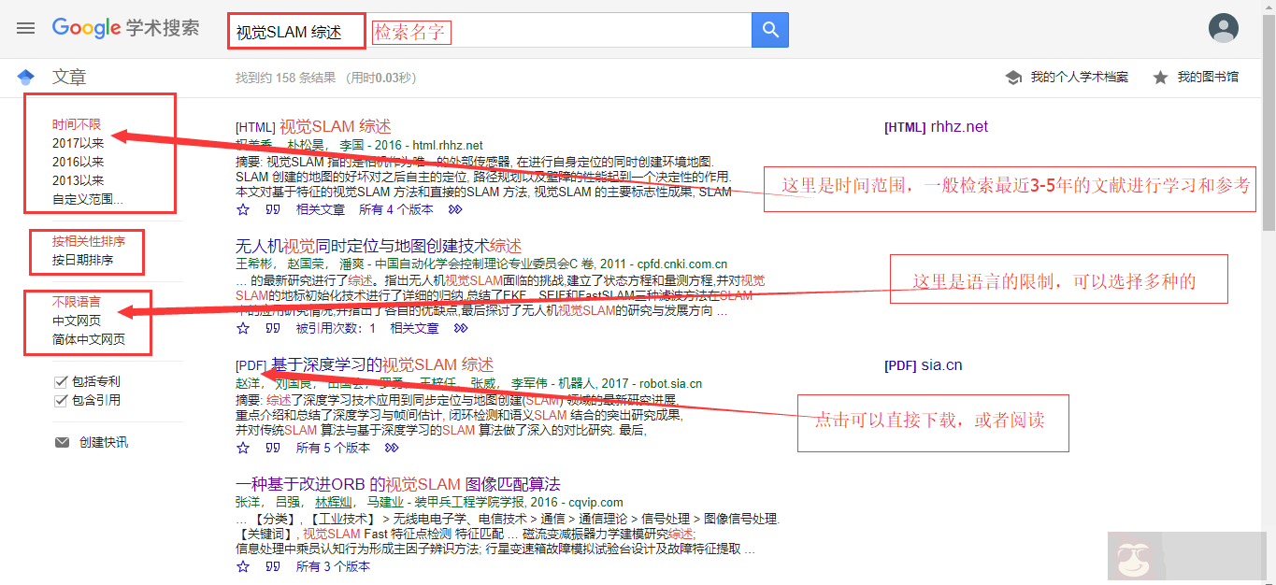The width and height of the screenshot is (1276, 585).
Task: Click the blue scholar cap icon beside 文章
Action: (x=25, y=78)
